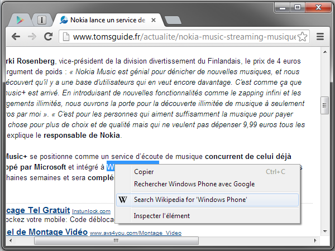The width and height of the screenshot is (335, 251).
Task: Close the Chrome window
Action: point(318,8)
